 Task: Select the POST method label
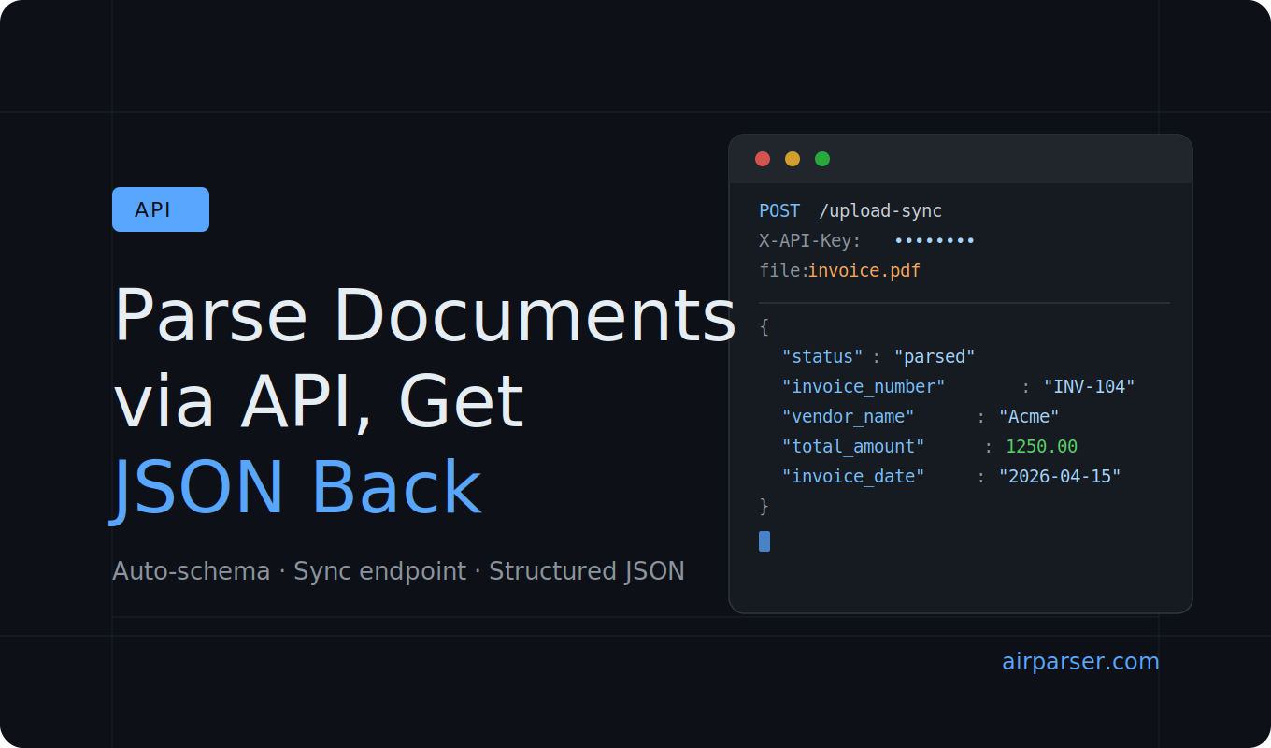tap(778, 210)
